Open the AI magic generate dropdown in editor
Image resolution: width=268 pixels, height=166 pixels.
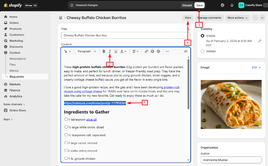point(68,51)
